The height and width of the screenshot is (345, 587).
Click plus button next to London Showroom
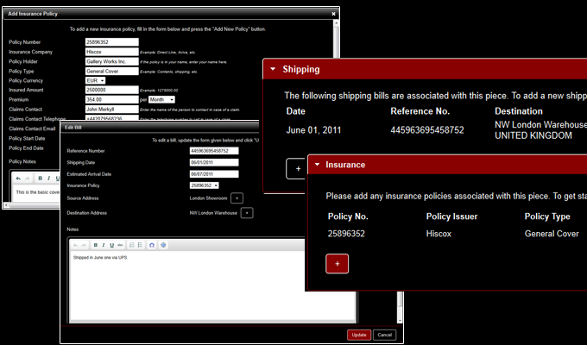click(x=237, y=198)
